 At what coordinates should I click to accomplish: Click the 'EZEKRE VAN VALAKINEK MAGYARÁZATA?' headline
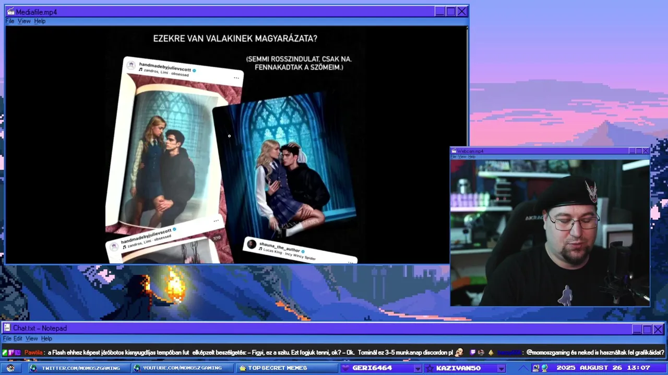[235, 39]
